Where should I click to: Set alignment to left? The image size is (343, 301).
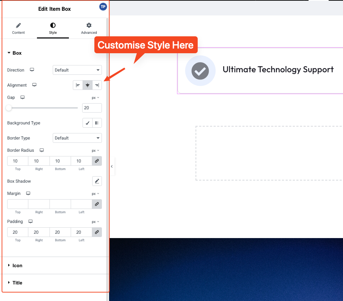click(78, 85)
